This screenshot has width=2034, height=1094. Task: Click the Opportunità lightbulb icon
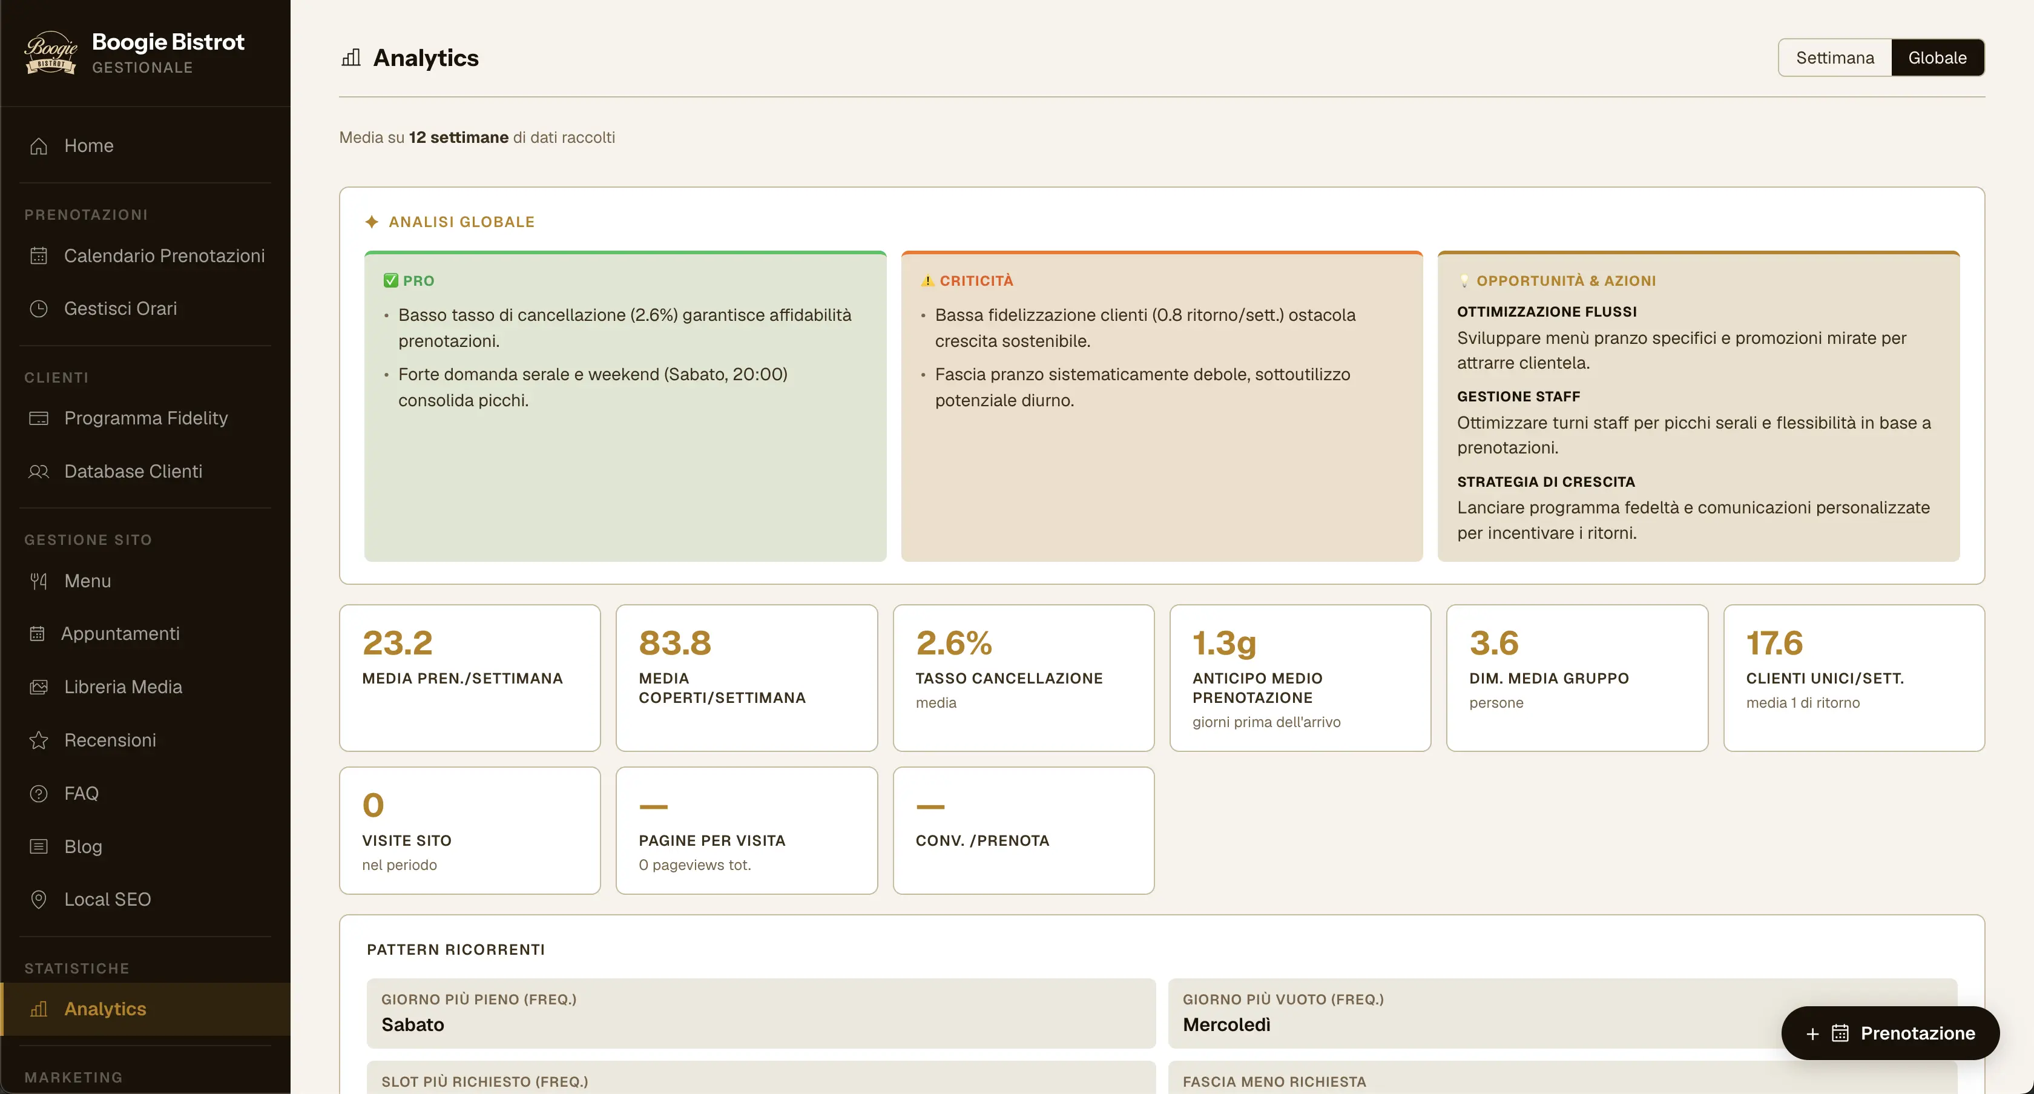tap(1464, 280)
